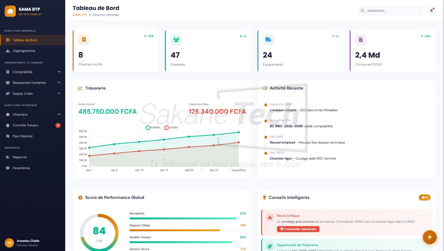Image resolution: width=444 pixels, height=251 pixels.
Task: Click the Rapports chart icon
Action: (x=8, y=157)
